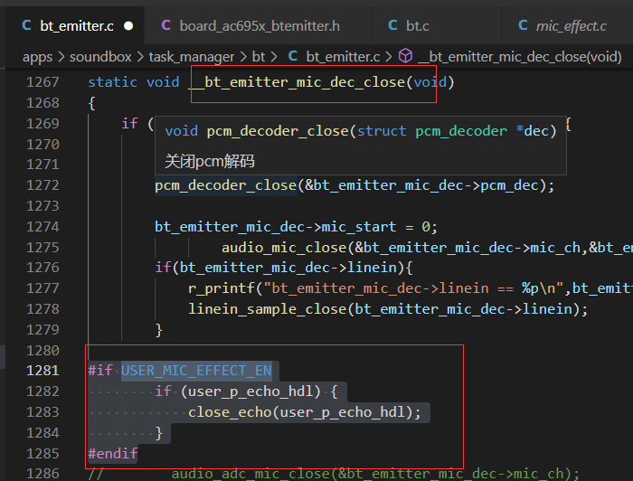The image size is (633, 481).
Task: Click the purple cube symbol icon in breadcrumb
Action: point(405,56)
